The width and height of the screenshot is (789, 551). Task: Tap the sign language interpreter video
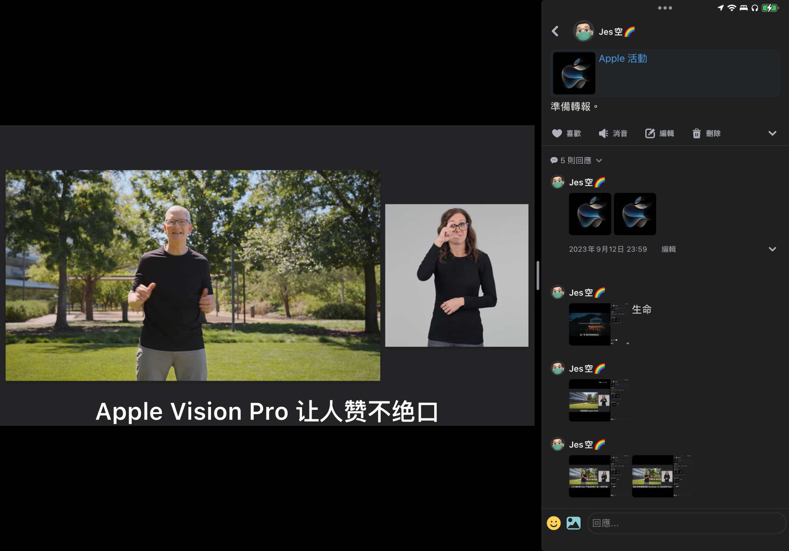[x=457, y=275]
